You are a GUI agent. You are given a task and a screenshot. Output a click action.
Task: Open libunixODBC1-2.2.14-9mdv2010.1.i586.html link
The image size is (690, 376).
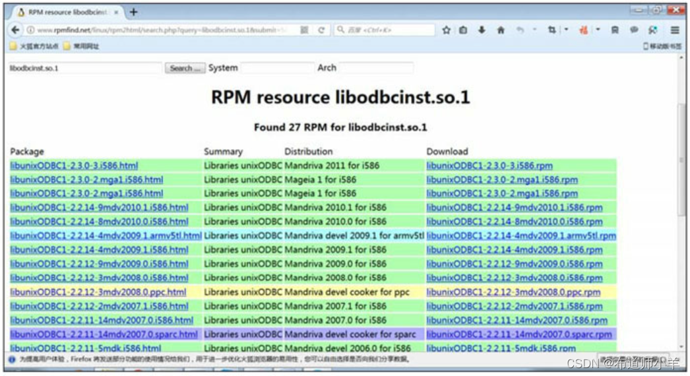click(x=99, y=207)
